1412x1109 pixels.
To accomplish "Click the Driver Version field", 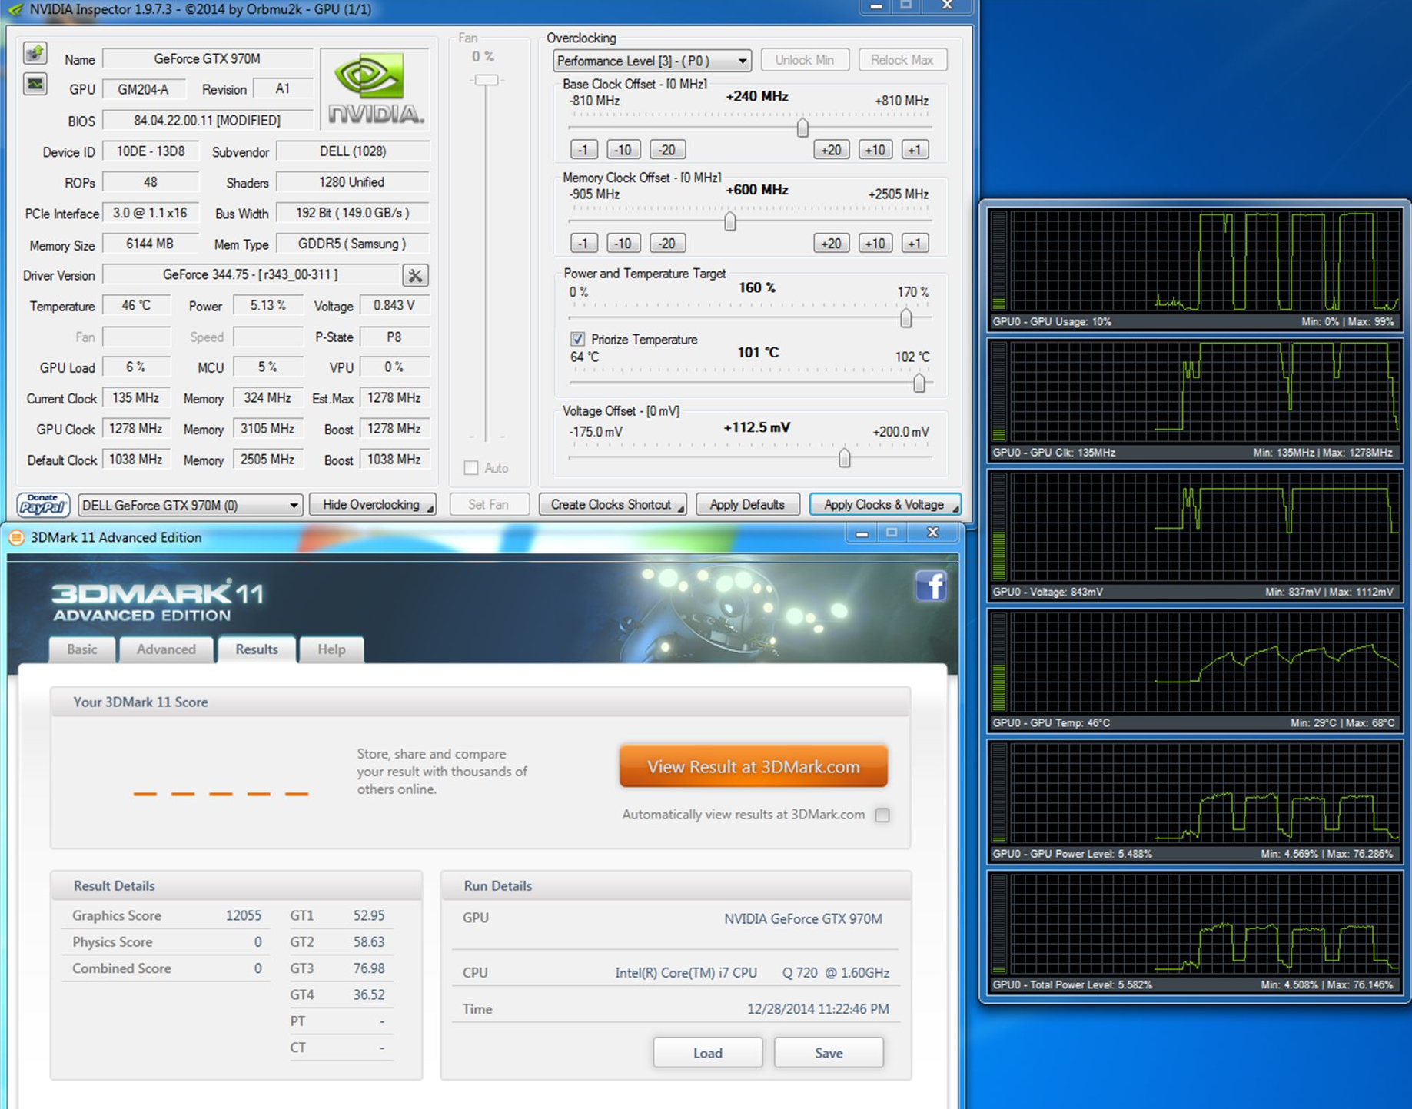I will pyautogui.click(x=251, y=274).
